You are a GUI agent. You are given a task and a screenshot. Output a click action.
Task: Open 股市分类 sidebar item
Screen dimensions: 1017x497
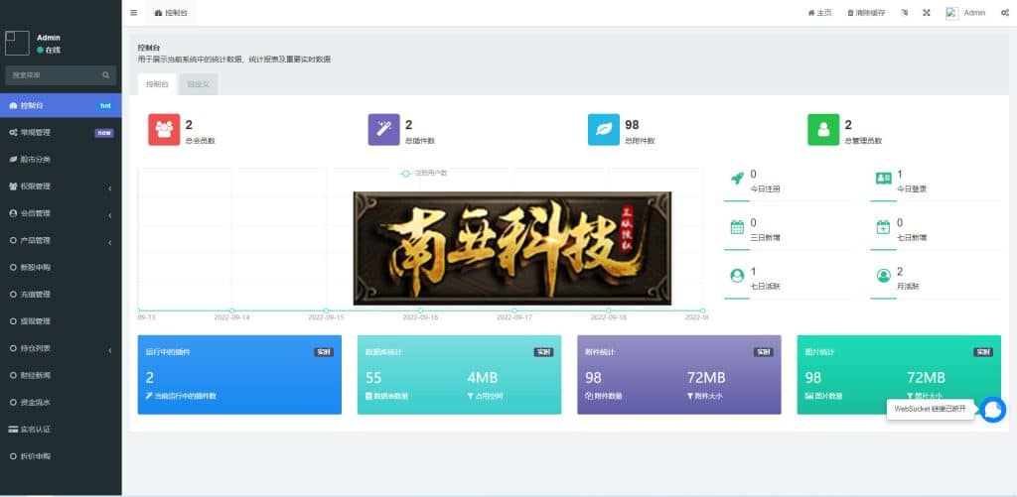(x=61, y=160)
